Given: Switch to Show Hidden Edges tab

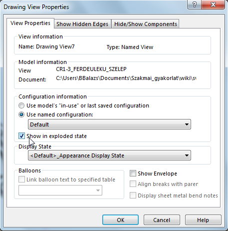Looking at the screenshot, I should point(82,24).
